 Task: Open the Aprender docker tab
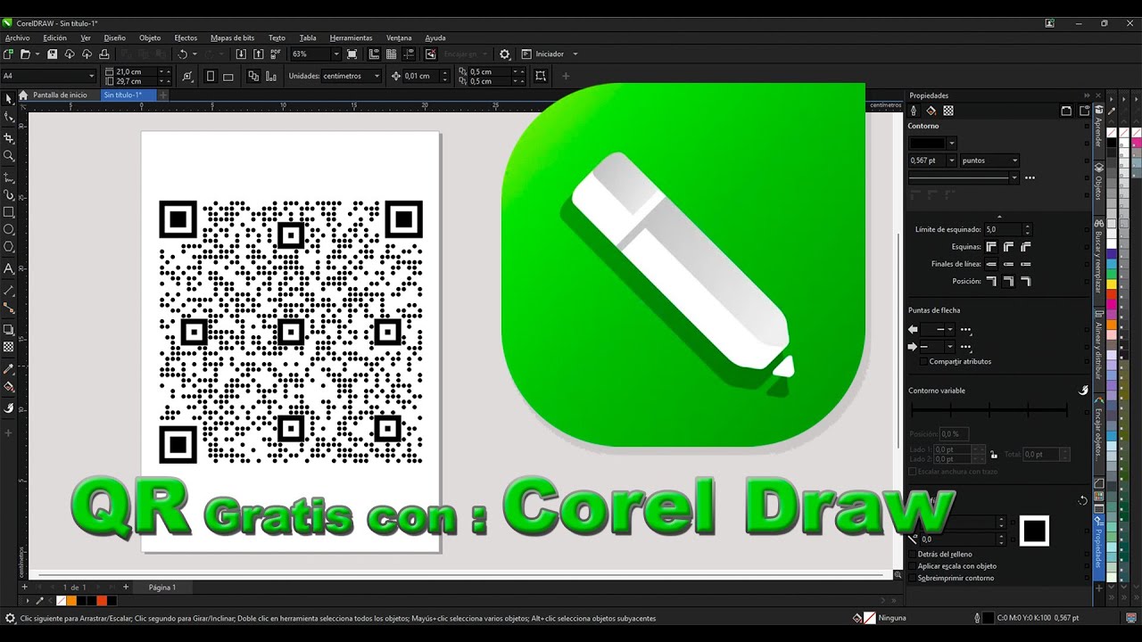pos(1099,132)
